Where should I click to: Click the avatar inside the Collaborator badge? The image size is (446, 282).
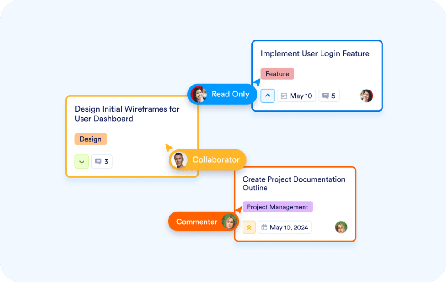click(x=182, y=159)
